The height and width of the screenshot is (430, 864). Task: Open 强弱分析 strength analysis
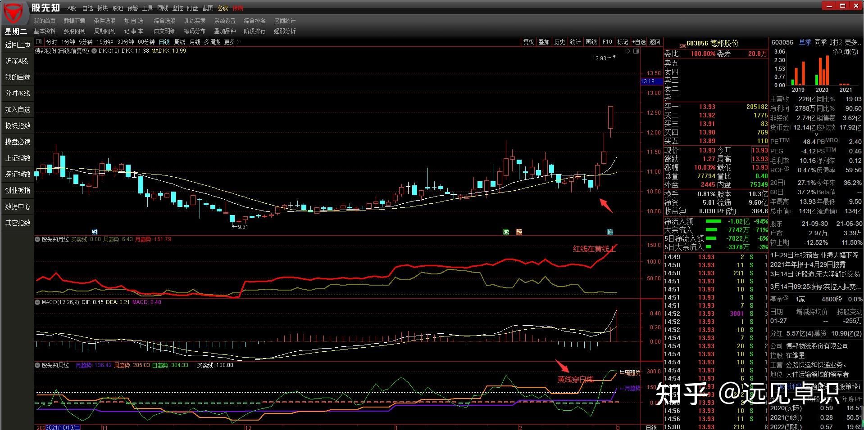pos(285,31)
